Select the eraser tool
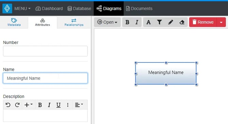Viewport: 228px width, 124px height. click(182, 22)
